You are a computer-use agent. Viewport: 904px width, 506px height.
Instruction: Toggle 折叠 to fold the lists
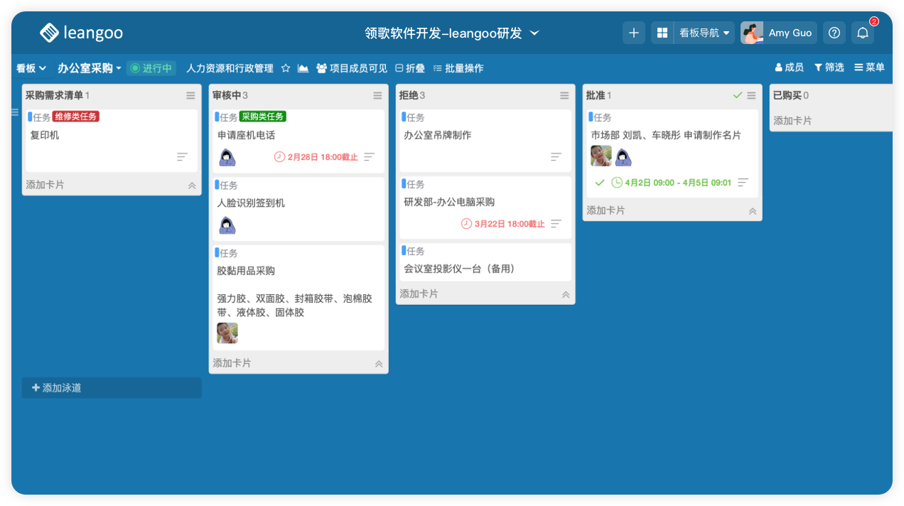tap(410, 68)
